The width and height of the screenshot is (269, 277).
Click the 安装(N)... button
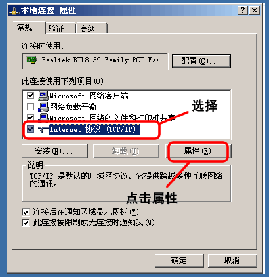pyautogui.click(x=54, y=151)
